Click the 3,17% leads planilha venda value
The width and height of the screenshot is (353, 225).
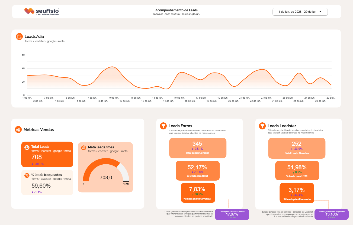click(297, 190)
